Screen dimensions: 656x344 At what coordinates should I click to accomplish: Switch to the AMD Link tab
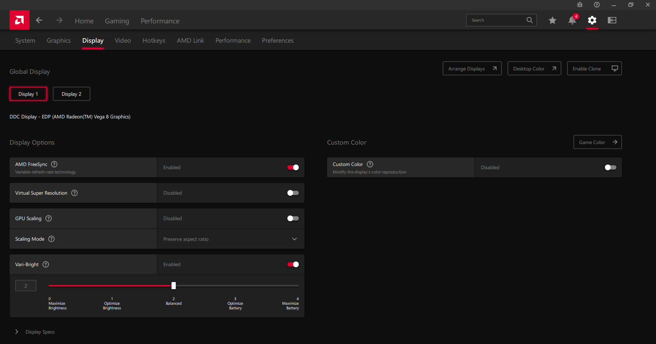190,40
